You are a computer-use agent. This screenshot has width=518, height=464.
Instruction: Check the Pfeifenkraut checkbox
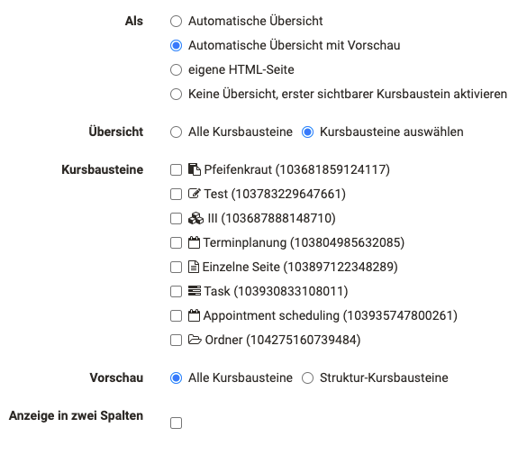176,170
